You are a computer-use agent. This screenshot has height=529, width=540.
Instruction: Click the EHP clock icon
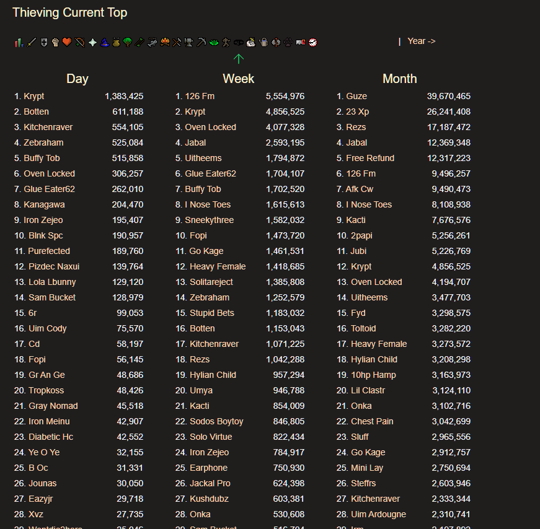312,42
